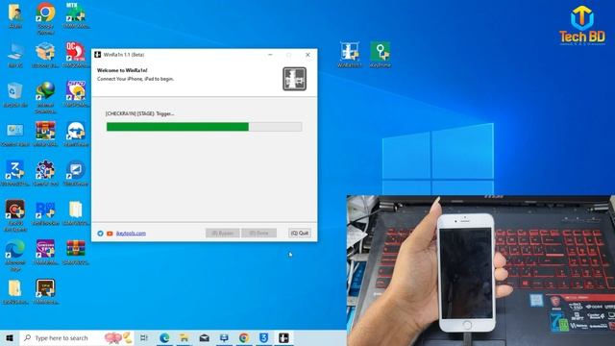The height and width of the screenshot is (346, 615).
Task: Open the Twitter icon in WinRa1n footer
Action: [x=100, y=234]
